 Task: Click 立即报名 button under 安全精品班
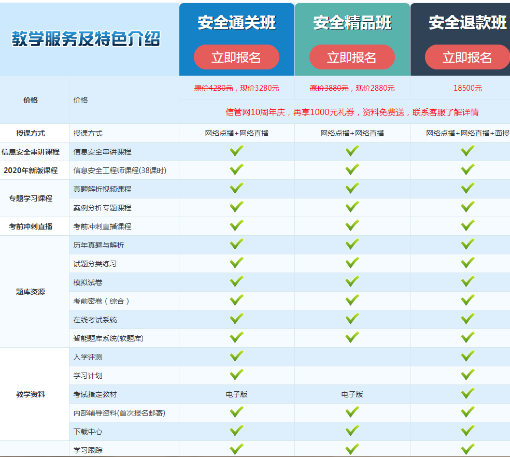click(352, 57)
